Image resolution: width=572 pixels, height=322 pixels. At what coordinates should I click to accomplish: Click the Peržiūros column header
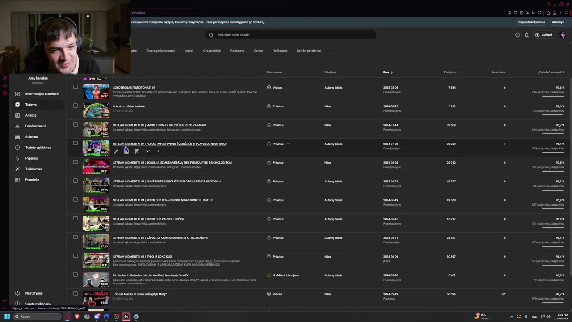450,72
